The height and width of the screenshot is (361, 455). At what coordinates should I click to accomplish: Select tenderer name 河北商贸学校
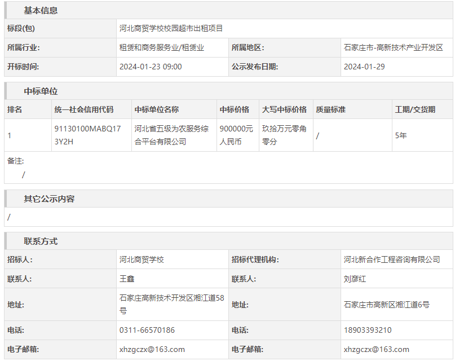coord(142,259)
